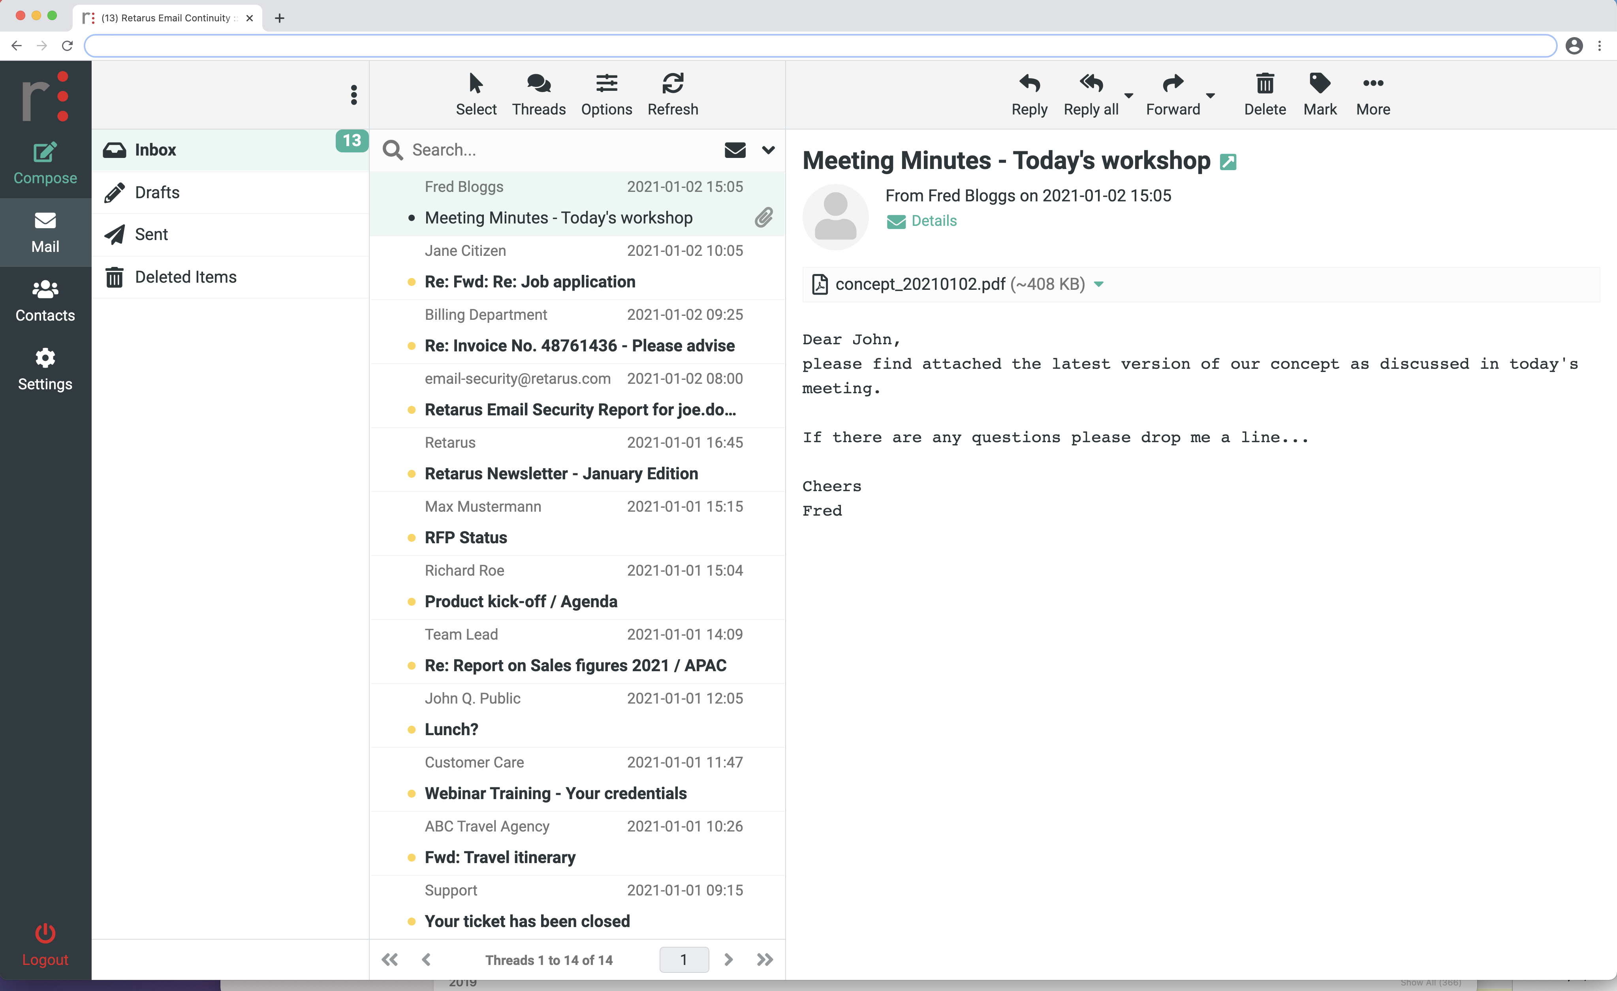Toggle Threads view in list toolbar
The height and width of the screenshot is (991, 1617).
pyautogui.click(x=538, y=94)
